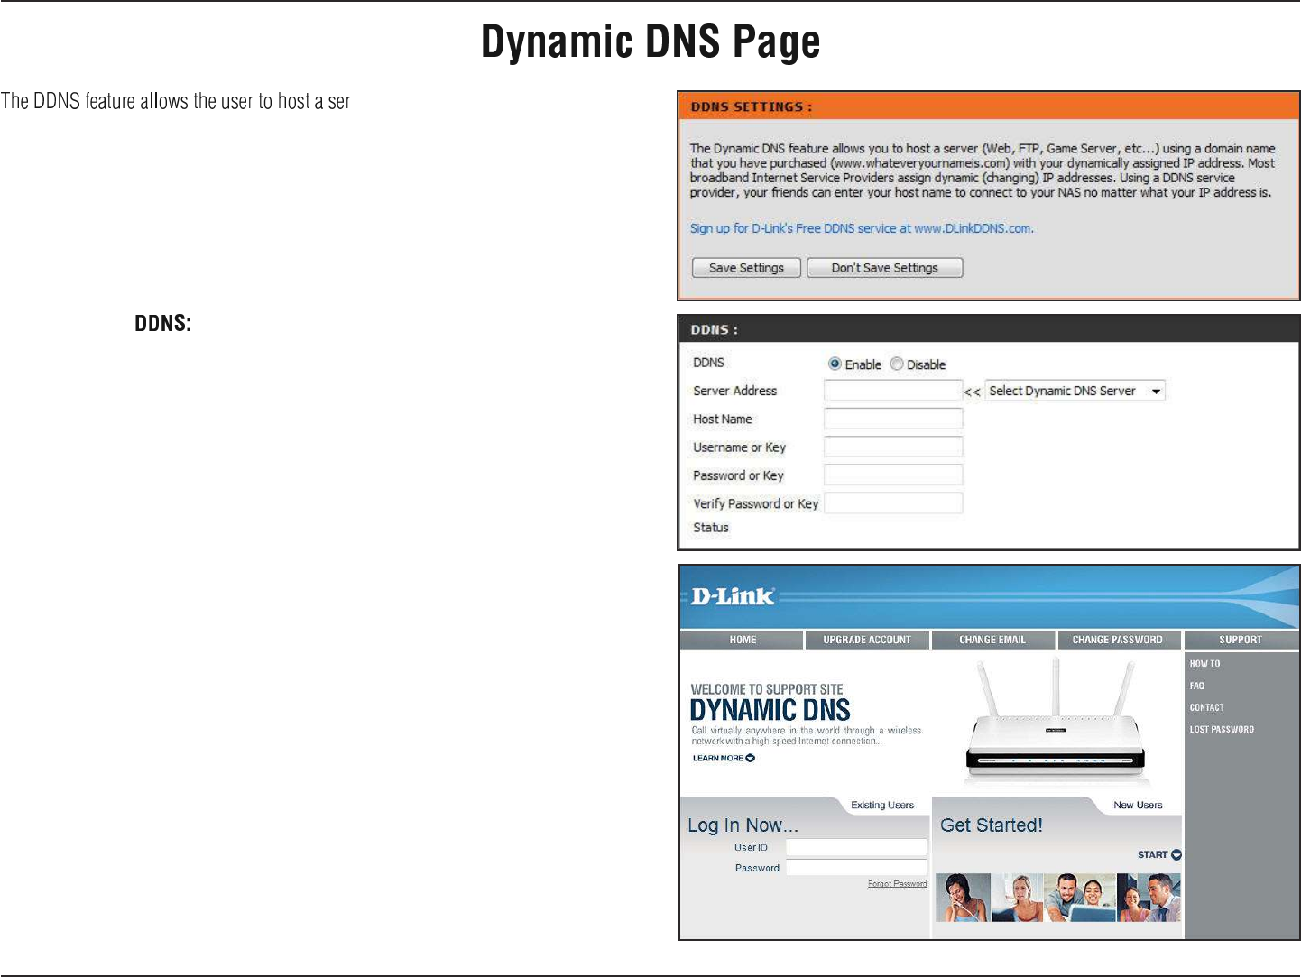Focus the Server Address input field
1301x977 pixels.
tap(893, 391)
